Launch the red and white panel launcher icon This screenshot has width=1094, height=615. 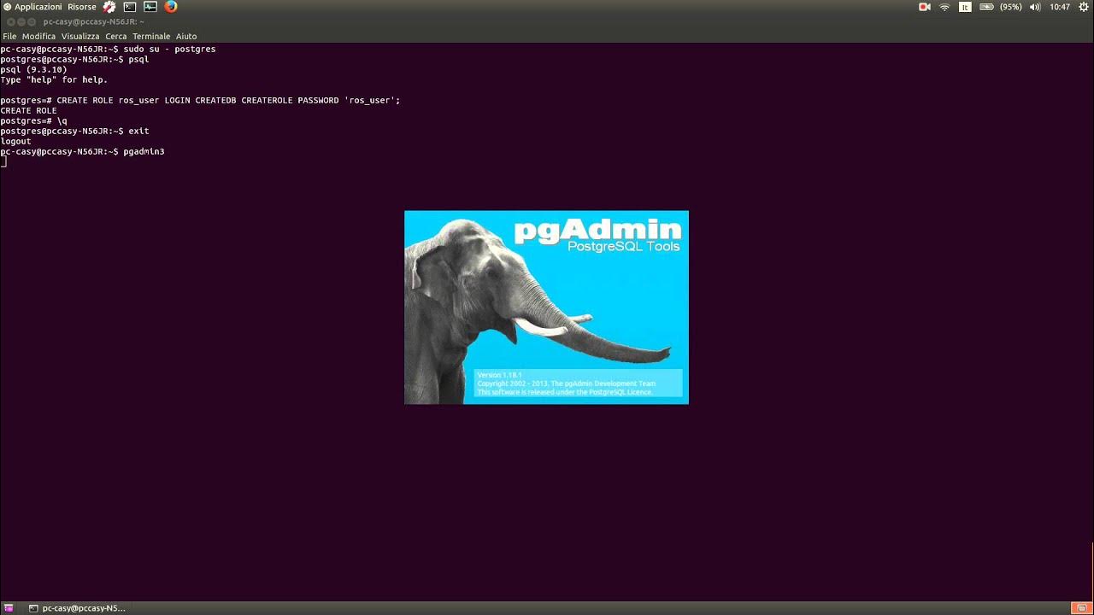click(109, 7)
